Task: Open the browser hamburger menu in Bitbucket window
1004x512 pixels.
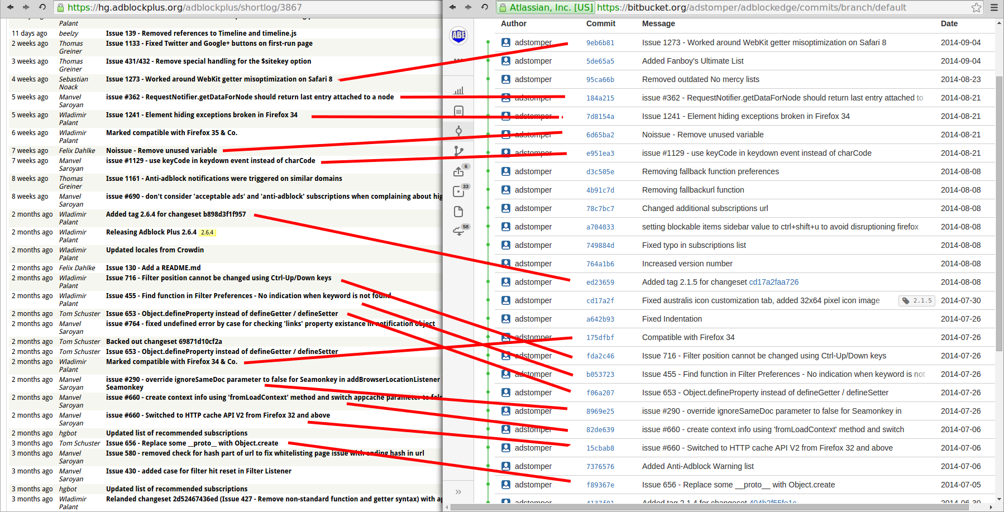Action: (x=994, y=7)
